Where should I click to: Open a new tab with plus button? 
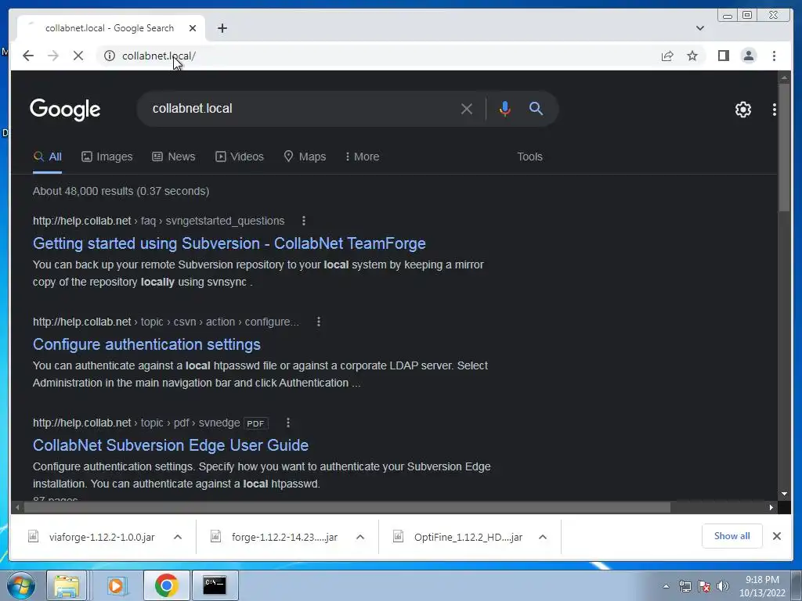pyautogui.click(x=222, y=28)
